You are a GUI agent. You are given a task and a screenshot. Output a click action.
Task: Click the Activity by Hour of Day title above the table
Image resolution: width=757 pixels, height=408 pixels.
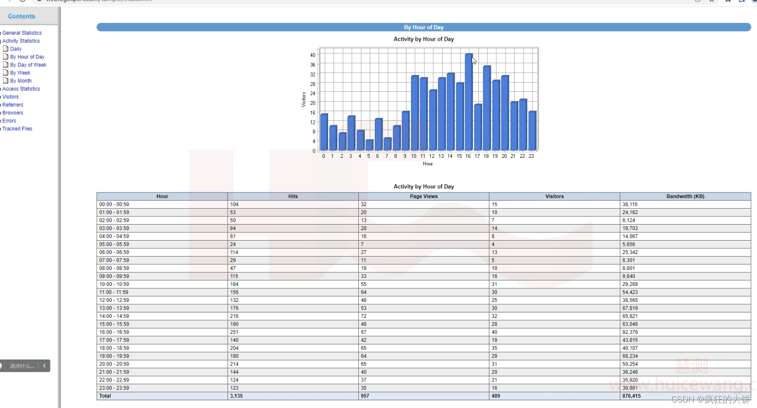424,187
